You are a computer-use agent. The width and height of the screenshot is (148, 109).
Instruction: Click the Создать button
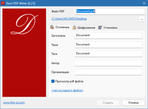point(108,103)
